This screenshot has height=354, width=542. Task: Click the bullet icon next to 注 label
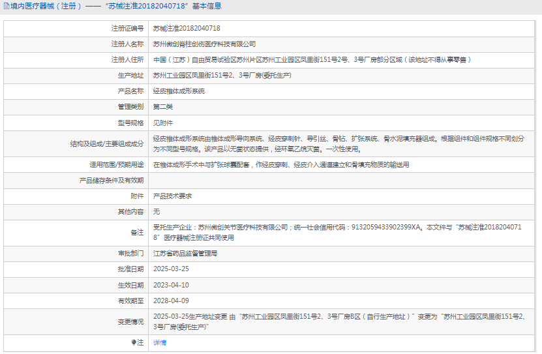pos(134,342)
